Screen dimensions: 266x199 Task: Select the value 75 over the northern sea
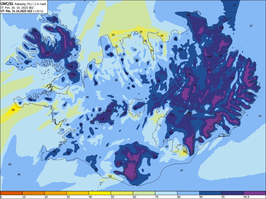click(x=98, y=26)
